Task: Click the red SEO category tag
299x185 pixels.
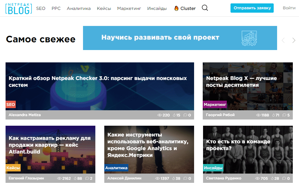Action: tap(11, 104)
